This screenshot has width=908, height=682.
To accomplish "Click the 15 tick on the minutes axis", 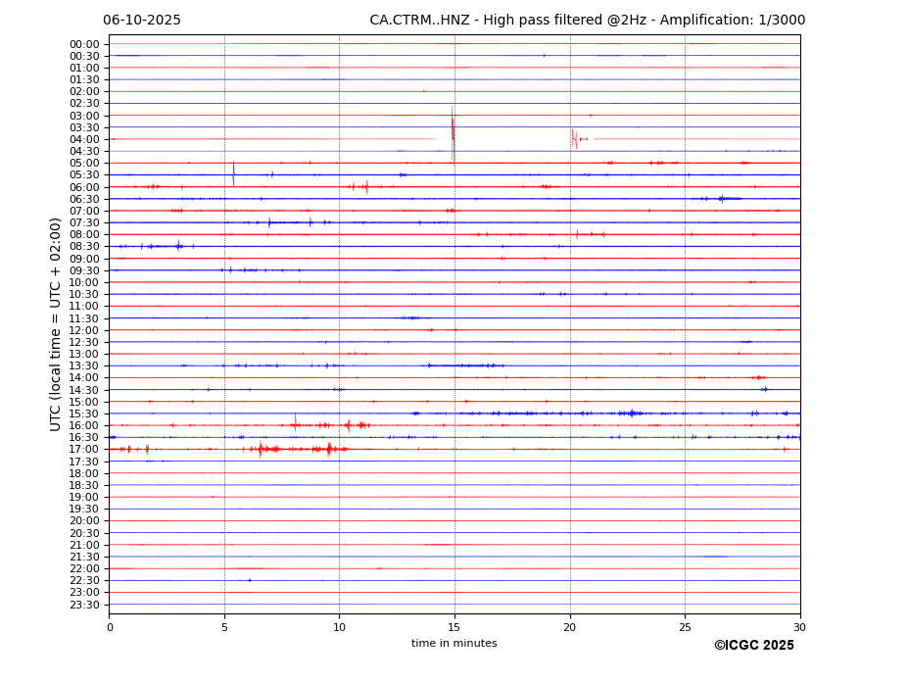I will point(454,627).
